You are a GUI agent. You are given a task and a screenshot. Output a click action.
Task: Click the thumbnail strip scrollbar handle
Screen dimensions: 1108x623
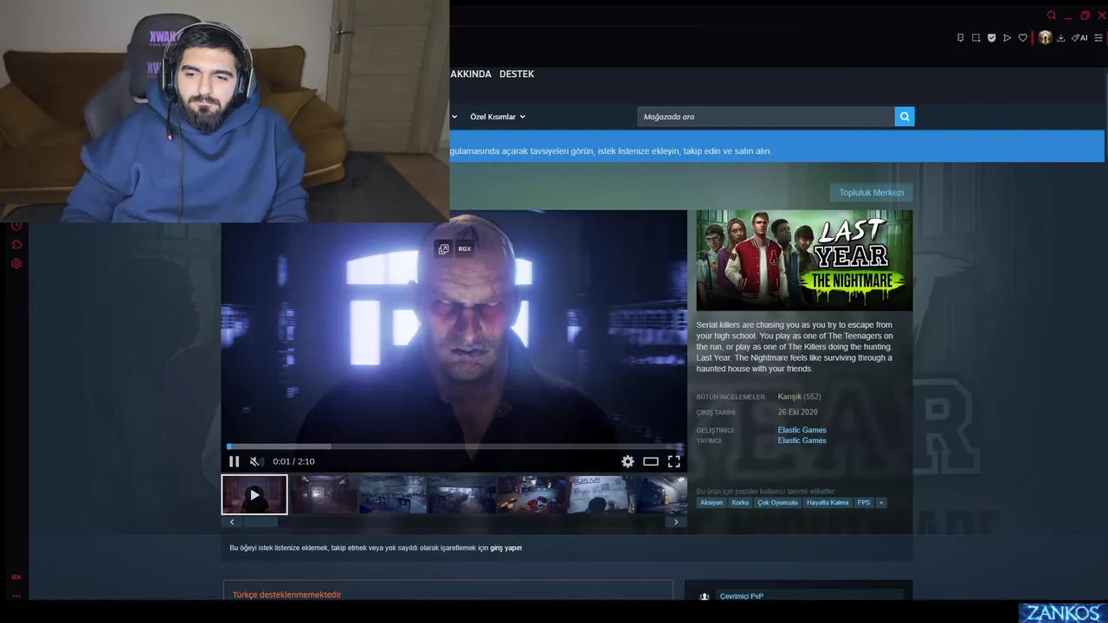[x=261, y=522]
